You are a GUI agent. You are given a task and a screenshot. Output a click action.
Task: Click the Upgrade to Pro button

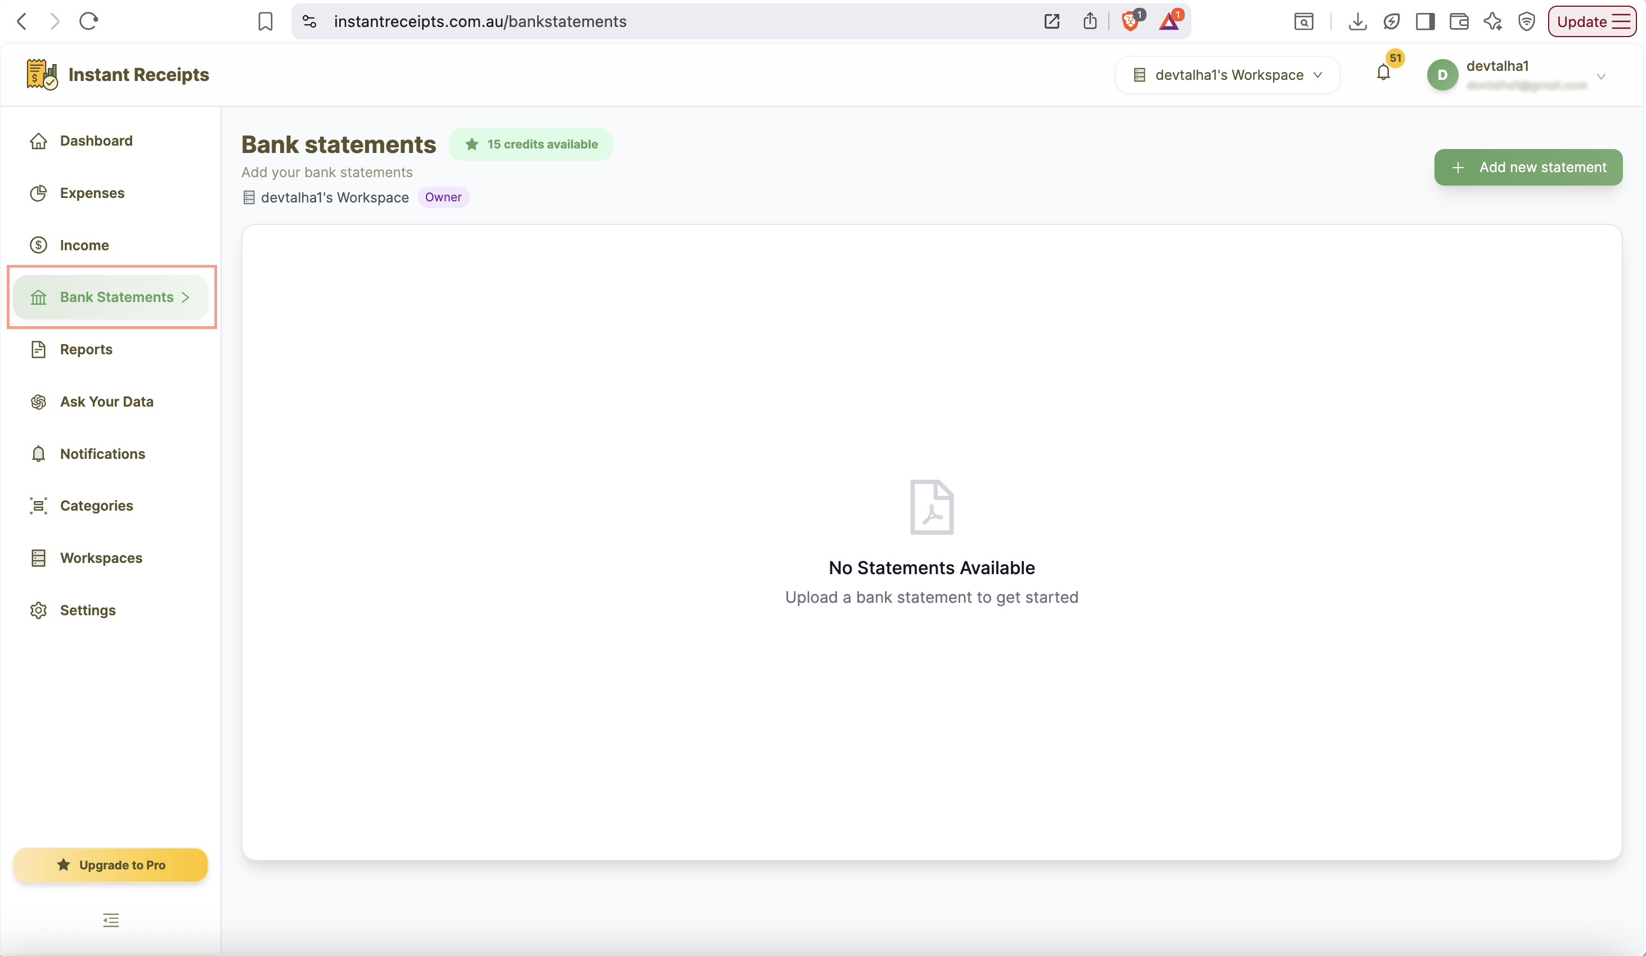110,864
